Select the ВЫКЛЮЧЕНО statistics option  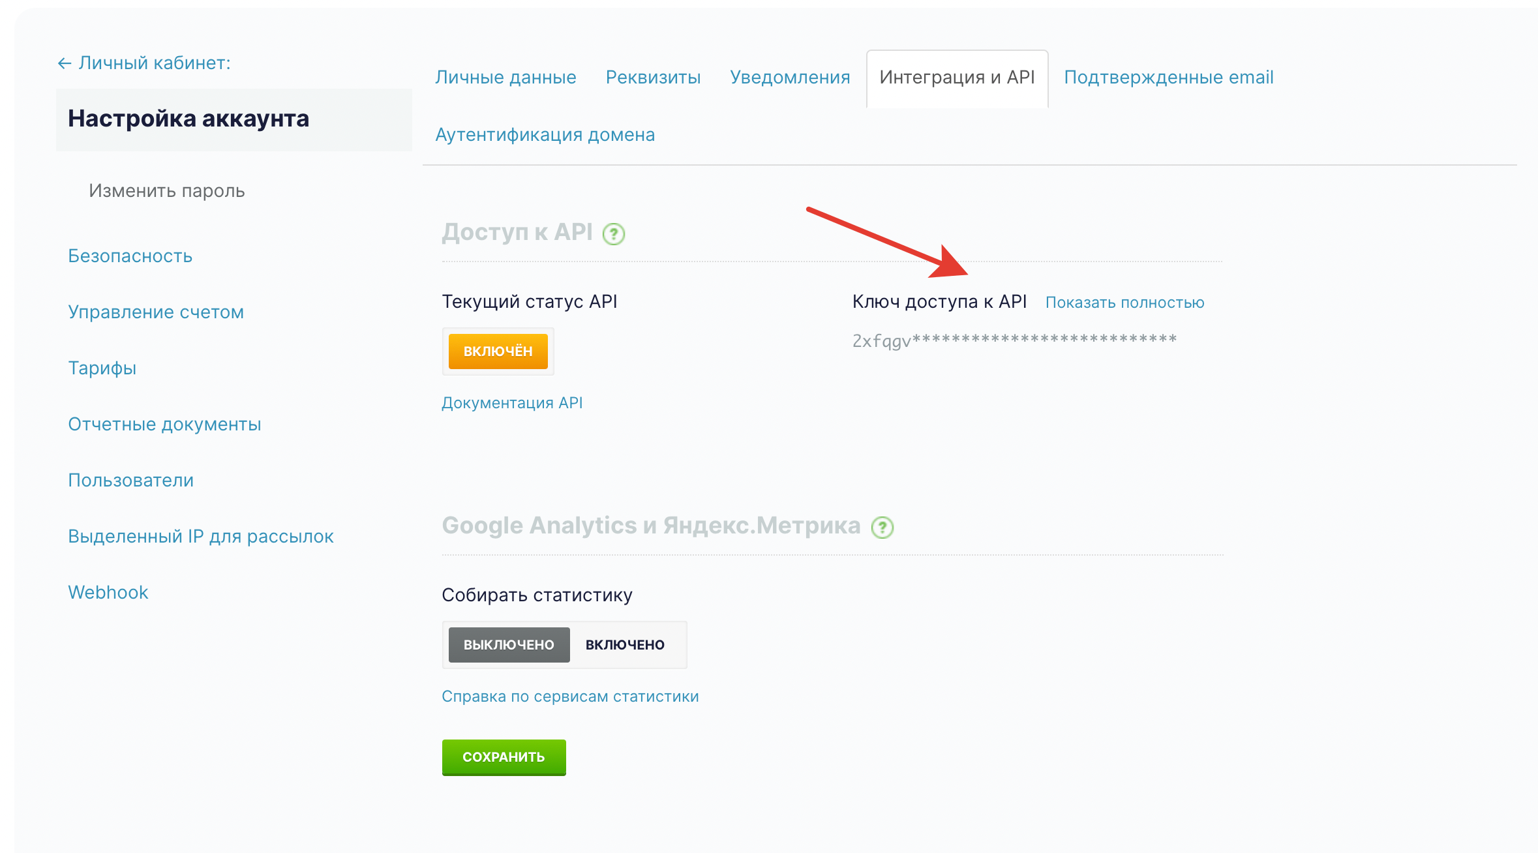(509, 645)
